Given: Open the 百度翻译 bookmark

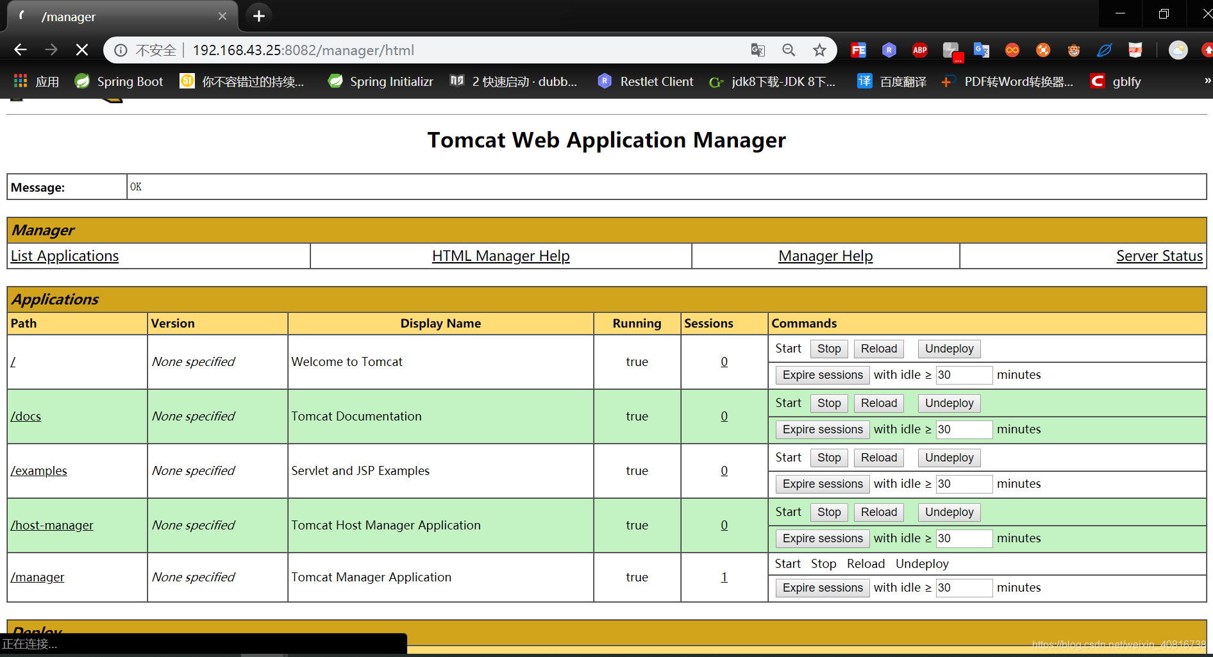Looking at the screenshot, I should 892,81.
